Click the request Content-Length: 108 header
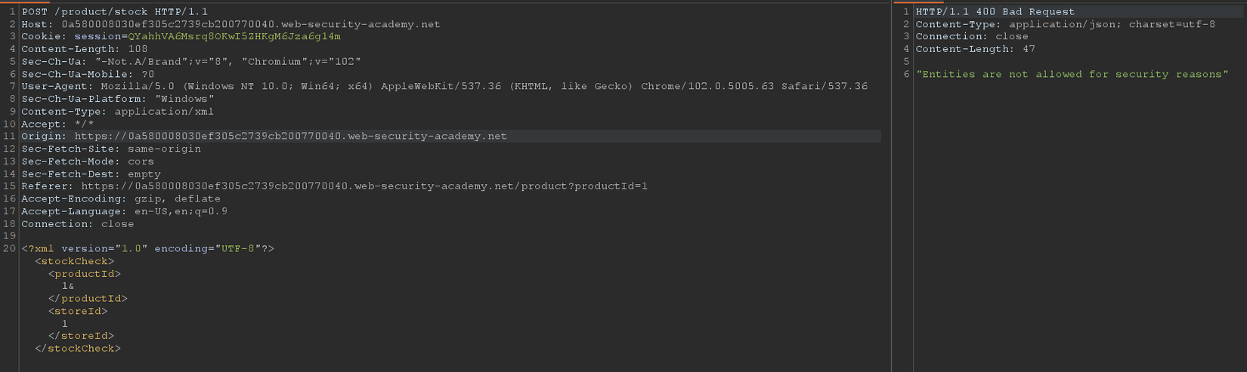1247x372 pixels. (85, 49)
